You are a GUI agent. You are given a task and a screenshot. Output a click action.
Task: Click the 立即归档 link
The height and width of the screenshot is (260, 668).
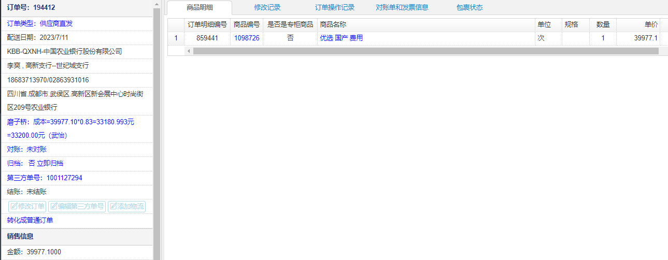click(x=50, y=163)
